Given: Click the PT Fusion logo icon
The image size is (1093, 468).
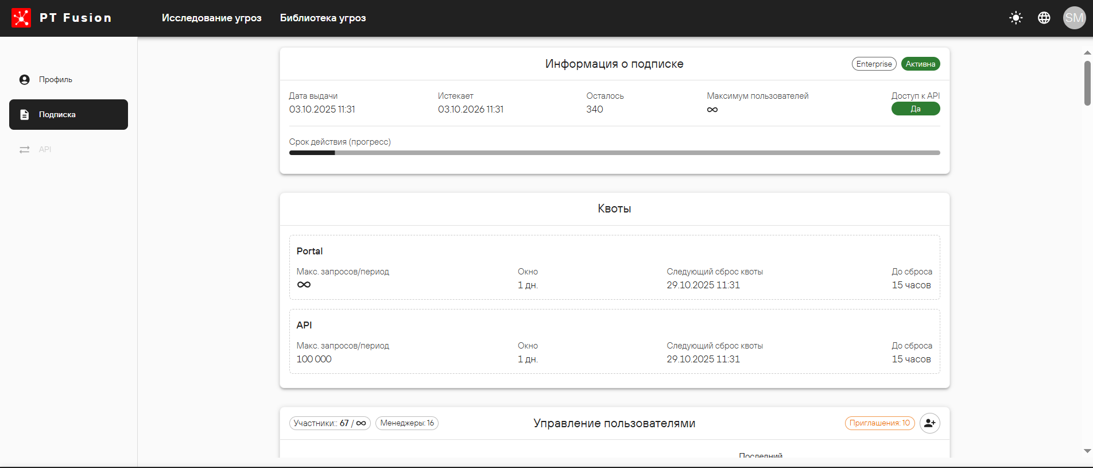Looking at the screenshot, I should click(x=21, y=18).
